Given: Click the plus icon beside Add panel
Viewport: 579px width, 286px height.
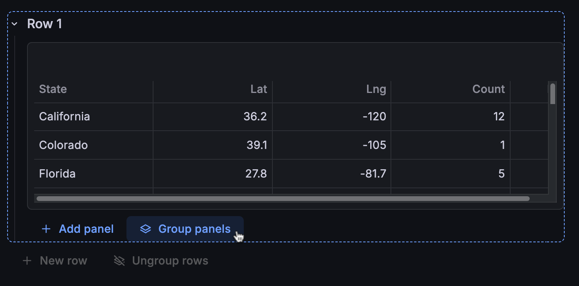Looking at the screenshot, I should pyautogui.click(x=46, y=229).
